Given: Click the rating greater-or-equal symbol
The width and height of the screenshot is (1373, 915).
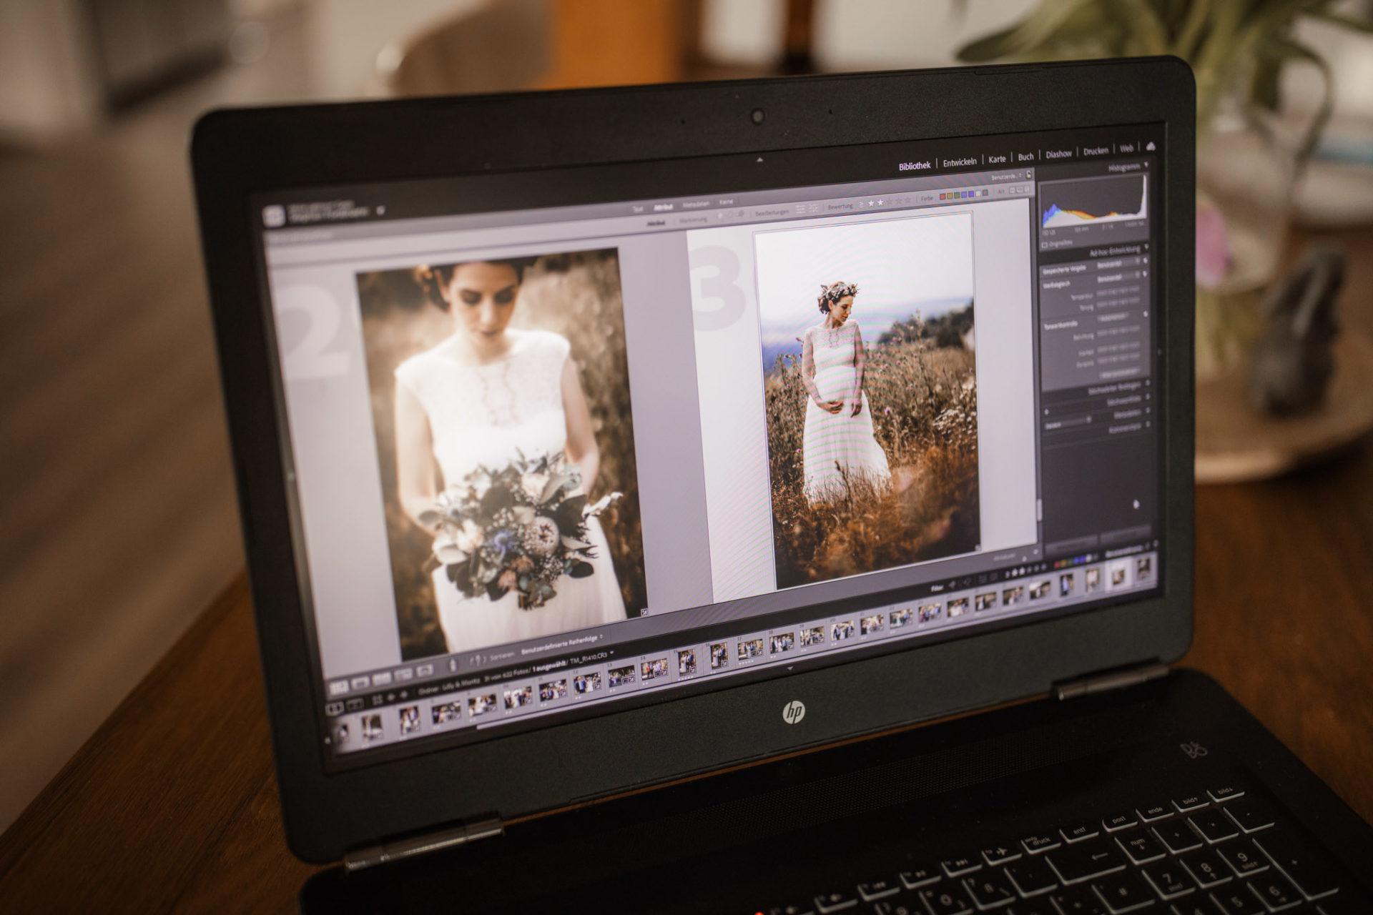Looking at the screenshot, I should pos(861,204).
